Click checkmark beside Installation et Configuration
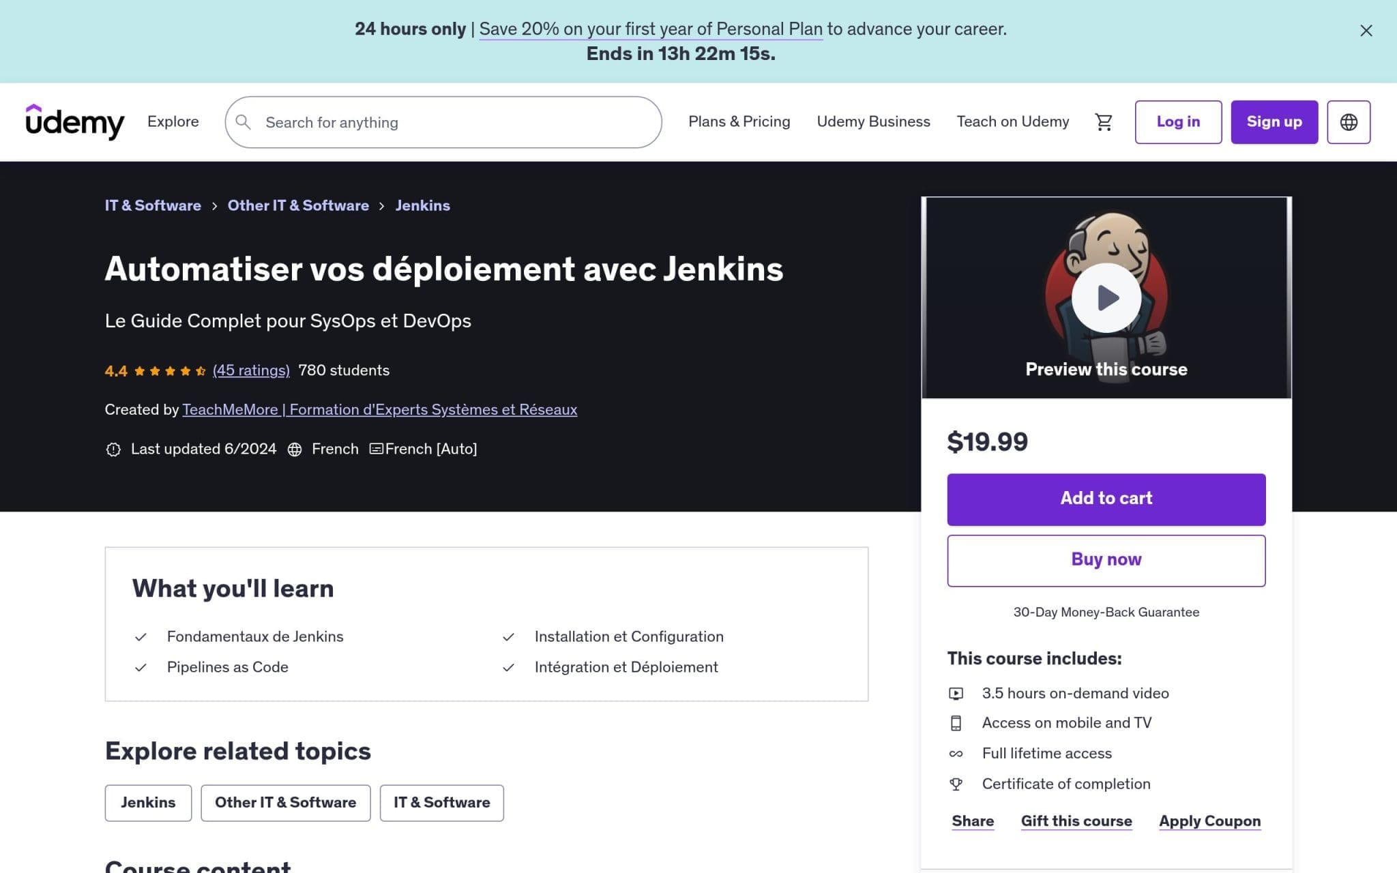Image resolution: width=1397 pixels, height=873 pixels. pos(508,637)
